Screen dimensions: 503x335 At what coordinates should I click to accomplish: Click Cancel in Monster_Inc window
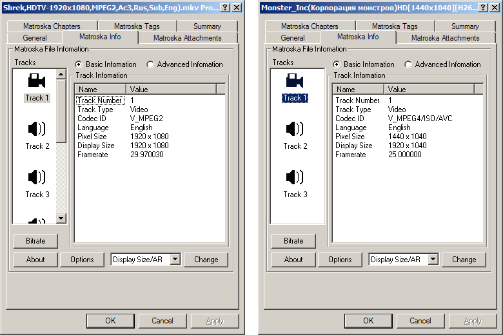(x=420, y=321)
